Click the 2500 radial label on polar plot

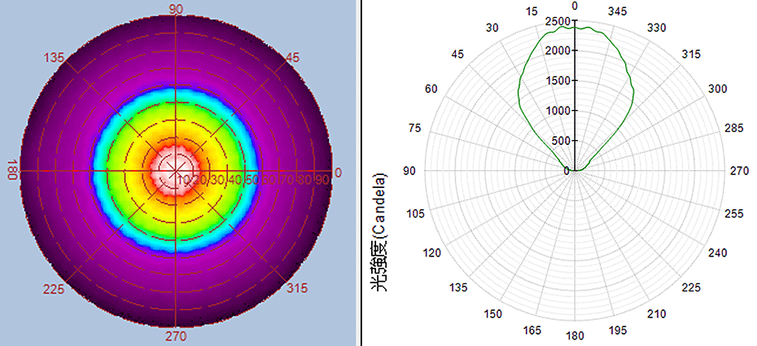[x=558, y=21]
